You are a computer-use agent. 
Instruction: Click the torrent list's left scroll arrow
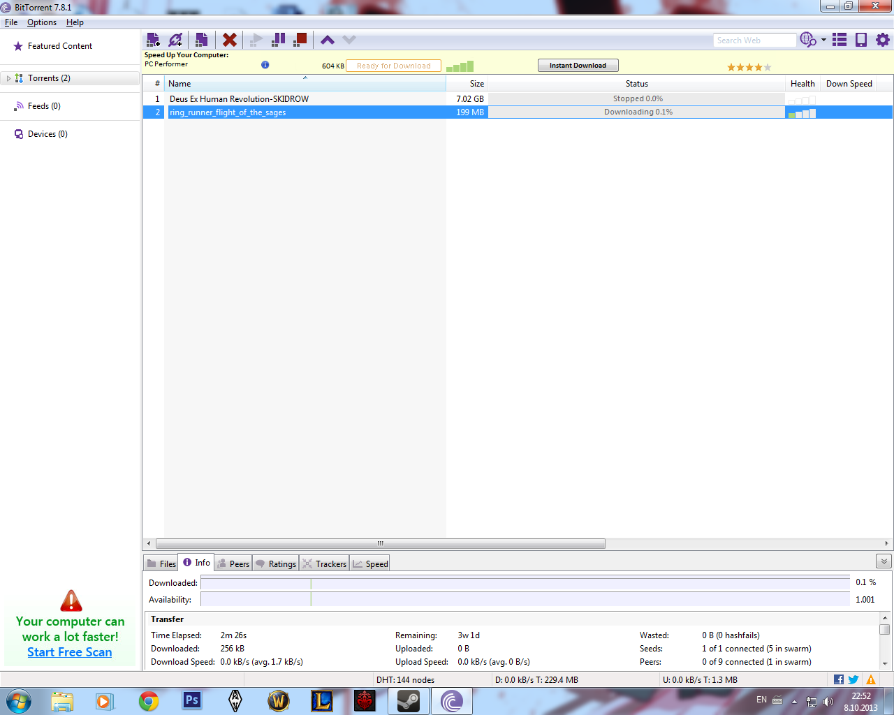[148, 543]
